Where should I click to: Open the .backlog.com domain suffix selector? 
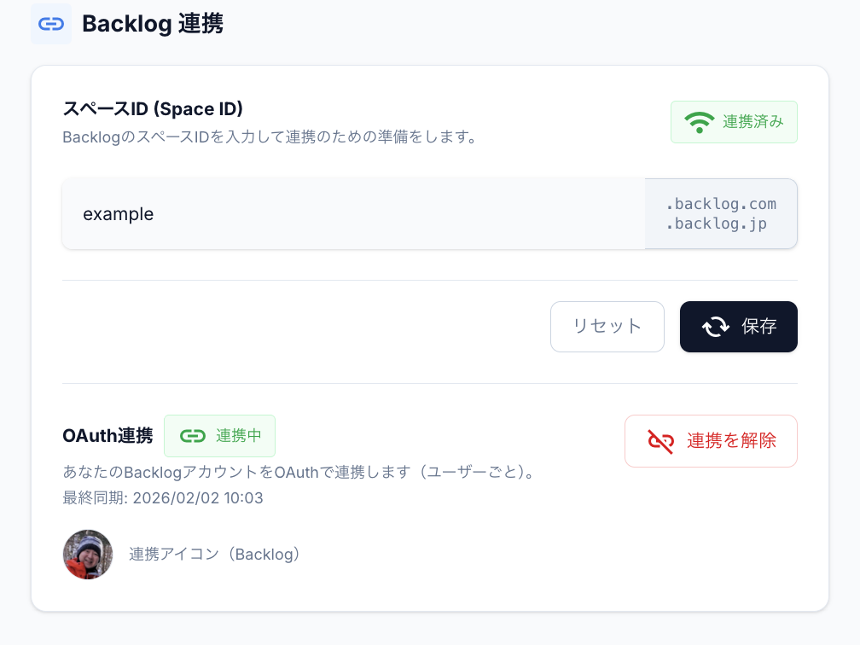tap(721, 204)
